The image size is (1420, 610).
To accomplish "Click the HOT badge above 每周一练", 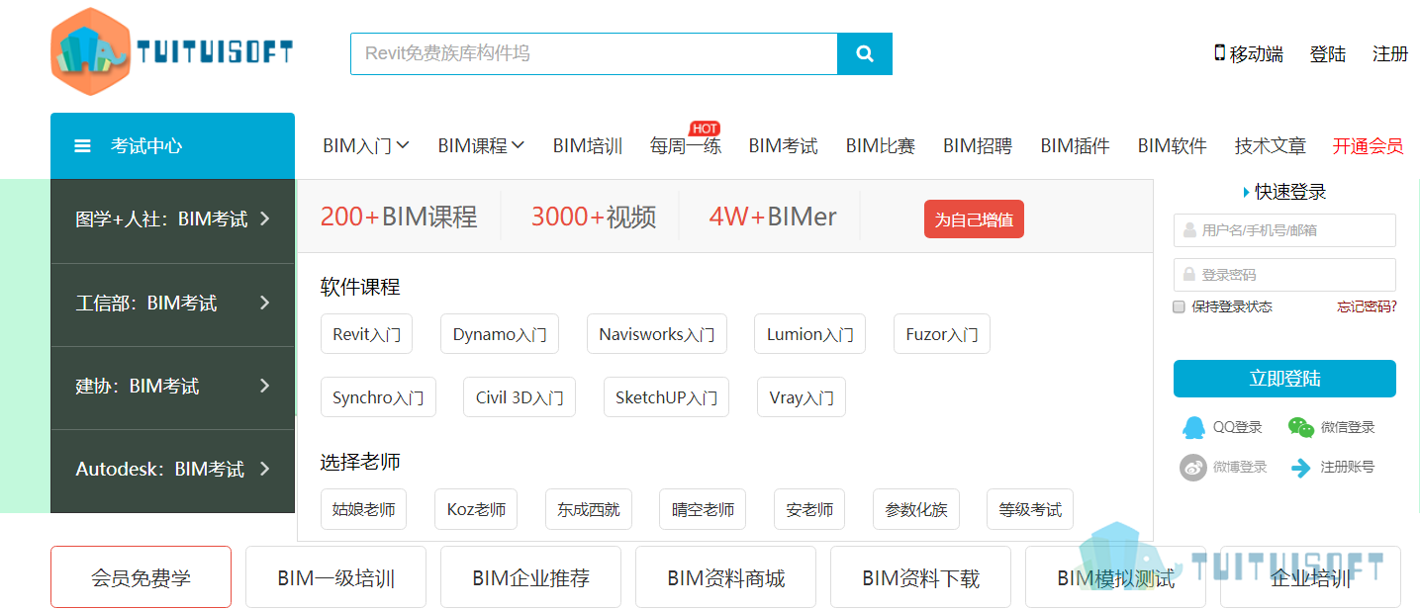I will pyautogui.click(x=705, y=129).
